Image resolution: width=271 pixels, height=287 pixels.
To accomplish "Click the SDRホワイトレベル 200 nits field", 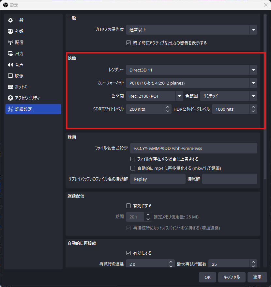I will pos(145,109).
